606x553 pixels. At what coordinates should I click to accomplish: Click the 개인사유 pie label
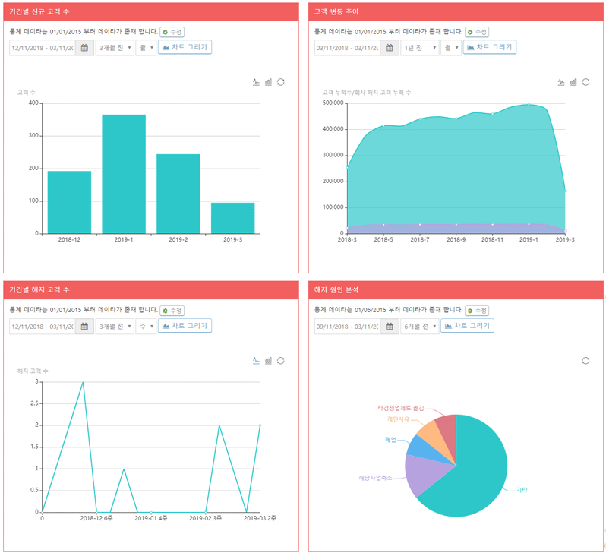click(398, 419)
